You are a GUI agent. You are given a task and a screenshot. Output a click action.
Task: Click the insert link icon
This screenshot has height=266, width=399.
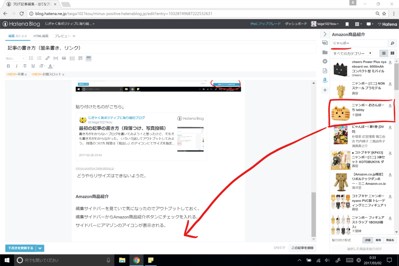(47, 58)
